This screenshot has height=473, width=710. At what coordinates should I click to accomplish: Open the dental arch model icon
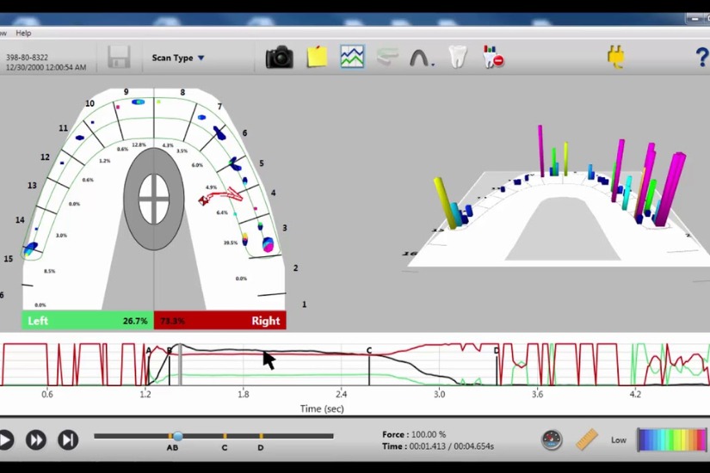pyautogui.click(x=419, y=58)
